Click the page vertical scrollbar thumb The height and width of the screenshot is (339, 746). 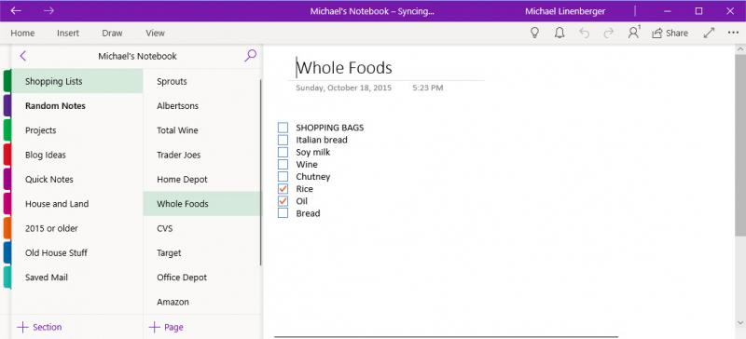click(740, 145)
